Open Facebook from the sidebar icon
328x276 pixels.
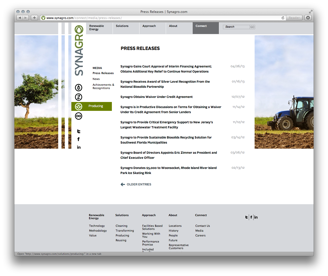[x=78, y=139]
